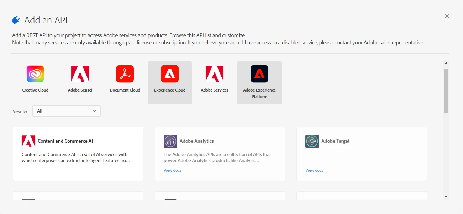The height and width of the screenshot is (214, 463).
Task: Click the vertical scrollbar thumb
Action: [446, 91]
